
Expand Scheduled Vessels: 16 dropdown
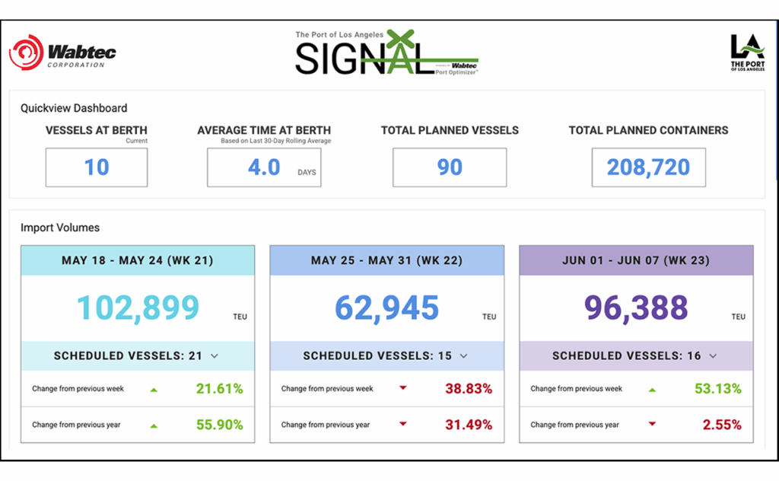click(x=713, y=356)
